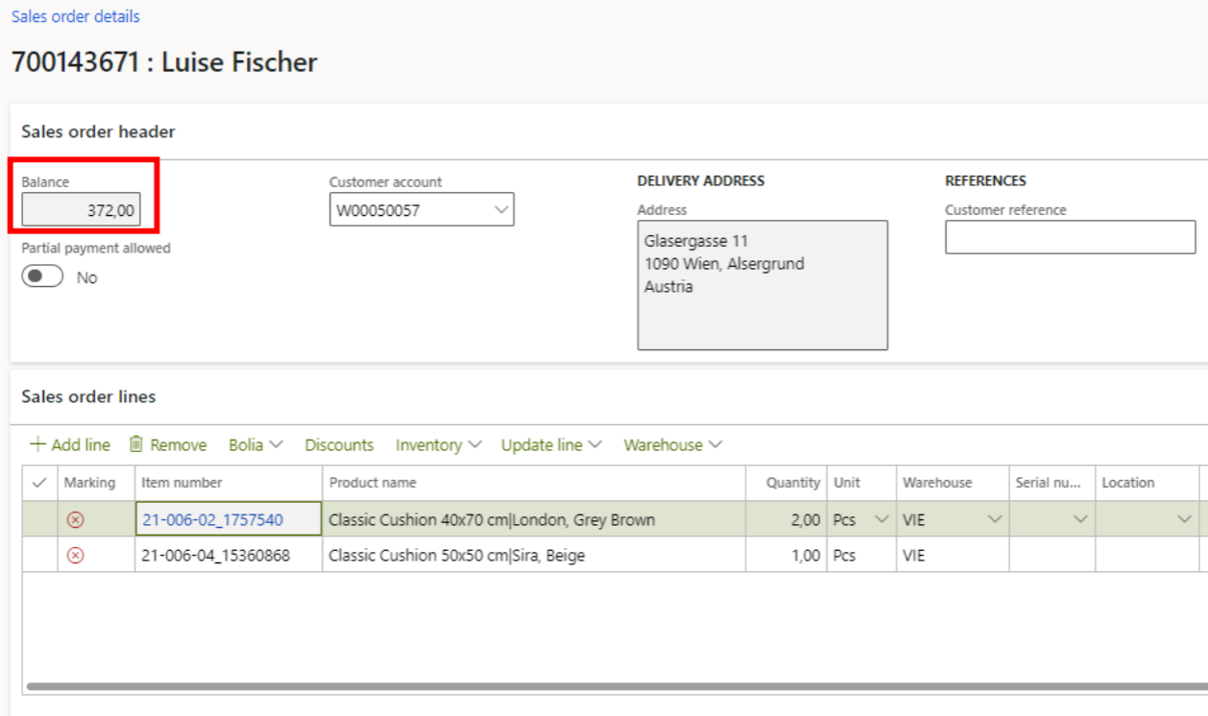The width and height of the screenshot is (1208, 716).
Task: Click marking icon for Grey Brown cushion row
Action: (75, 519)
